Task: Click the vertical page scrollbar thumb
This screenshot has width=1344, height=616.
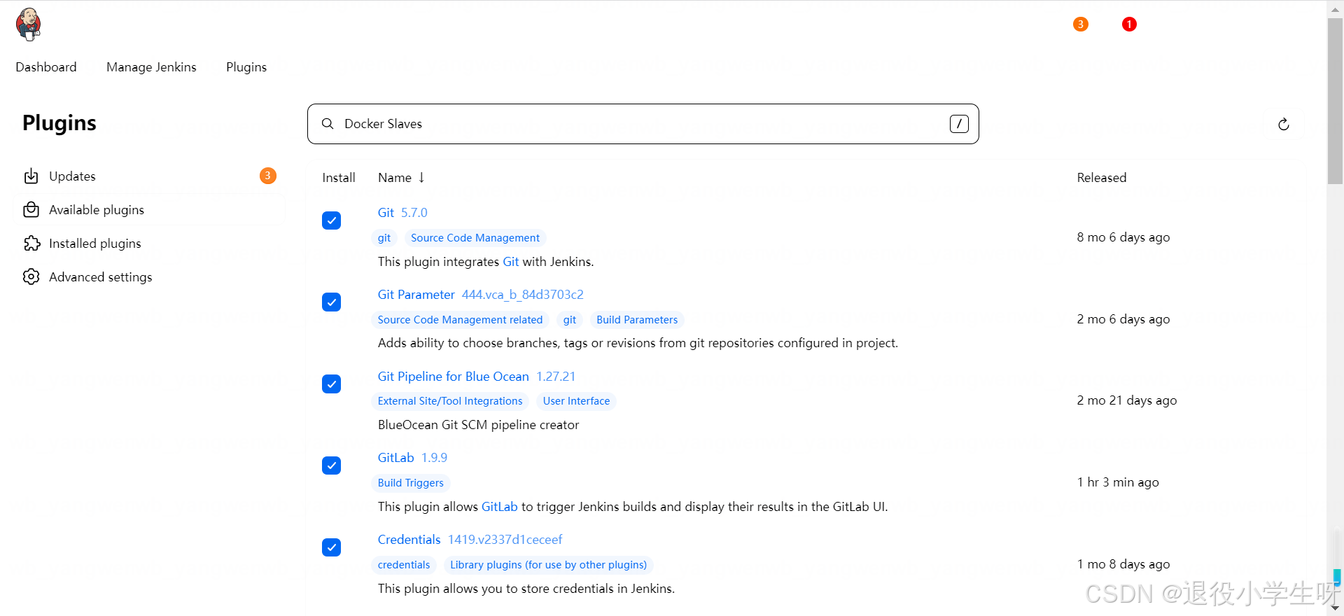Action: click(x=1336, y=101)
